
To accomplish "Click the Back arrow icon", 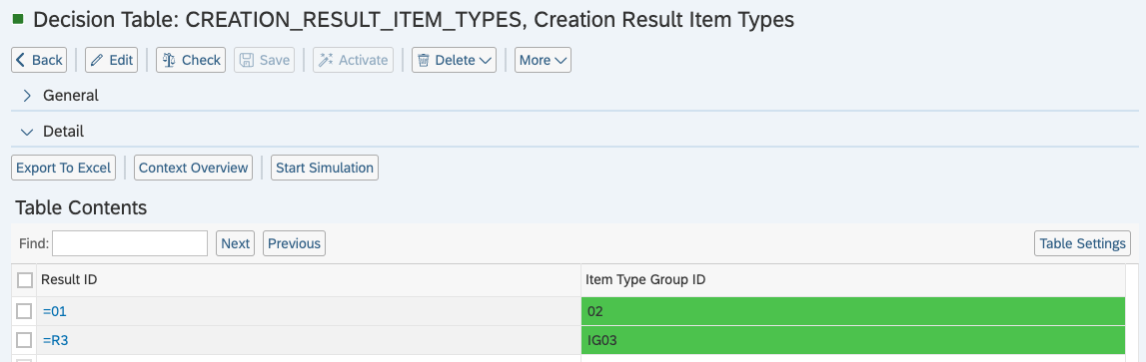I will tap(21, 60).
